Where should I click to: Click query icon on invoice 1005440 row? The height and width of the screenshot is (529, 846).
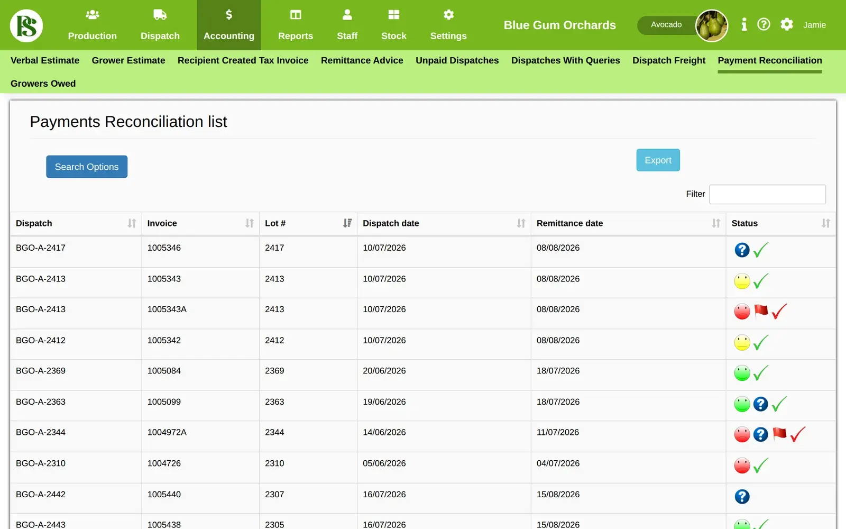(x=742, y=497)
